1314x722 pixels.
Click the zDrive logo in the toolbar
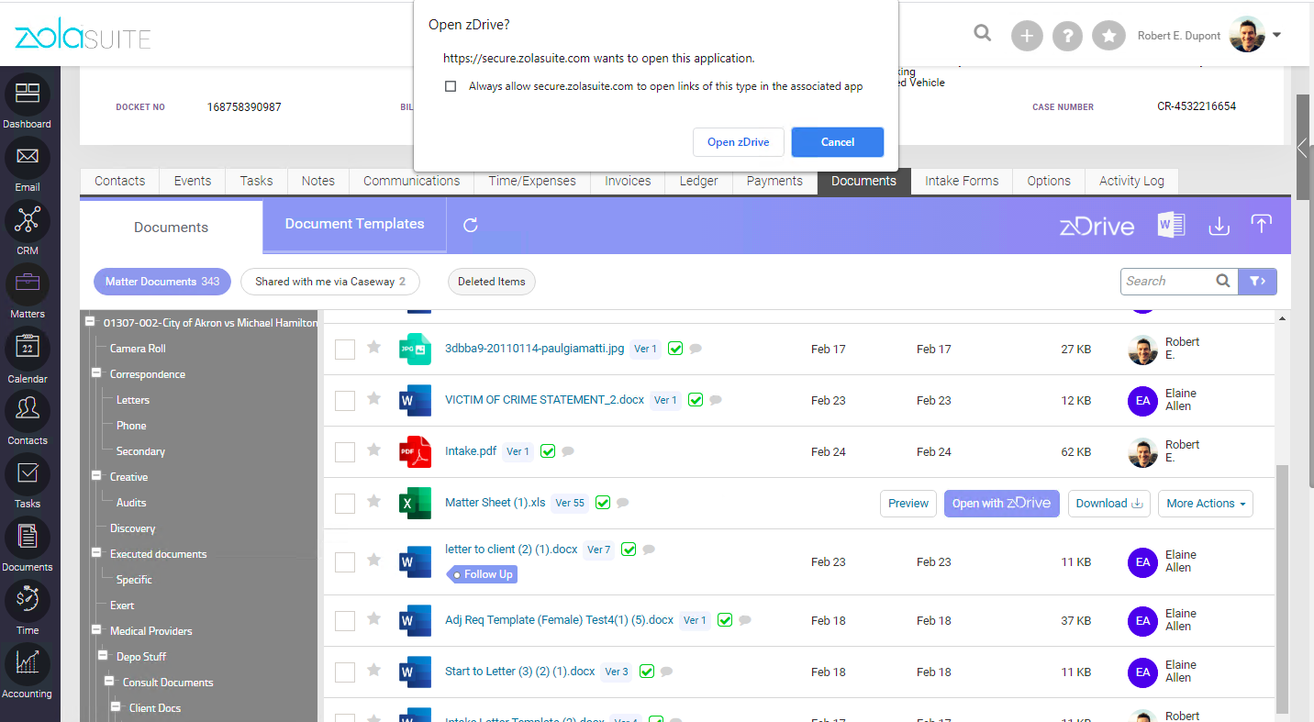click(x=1097, y=226)
